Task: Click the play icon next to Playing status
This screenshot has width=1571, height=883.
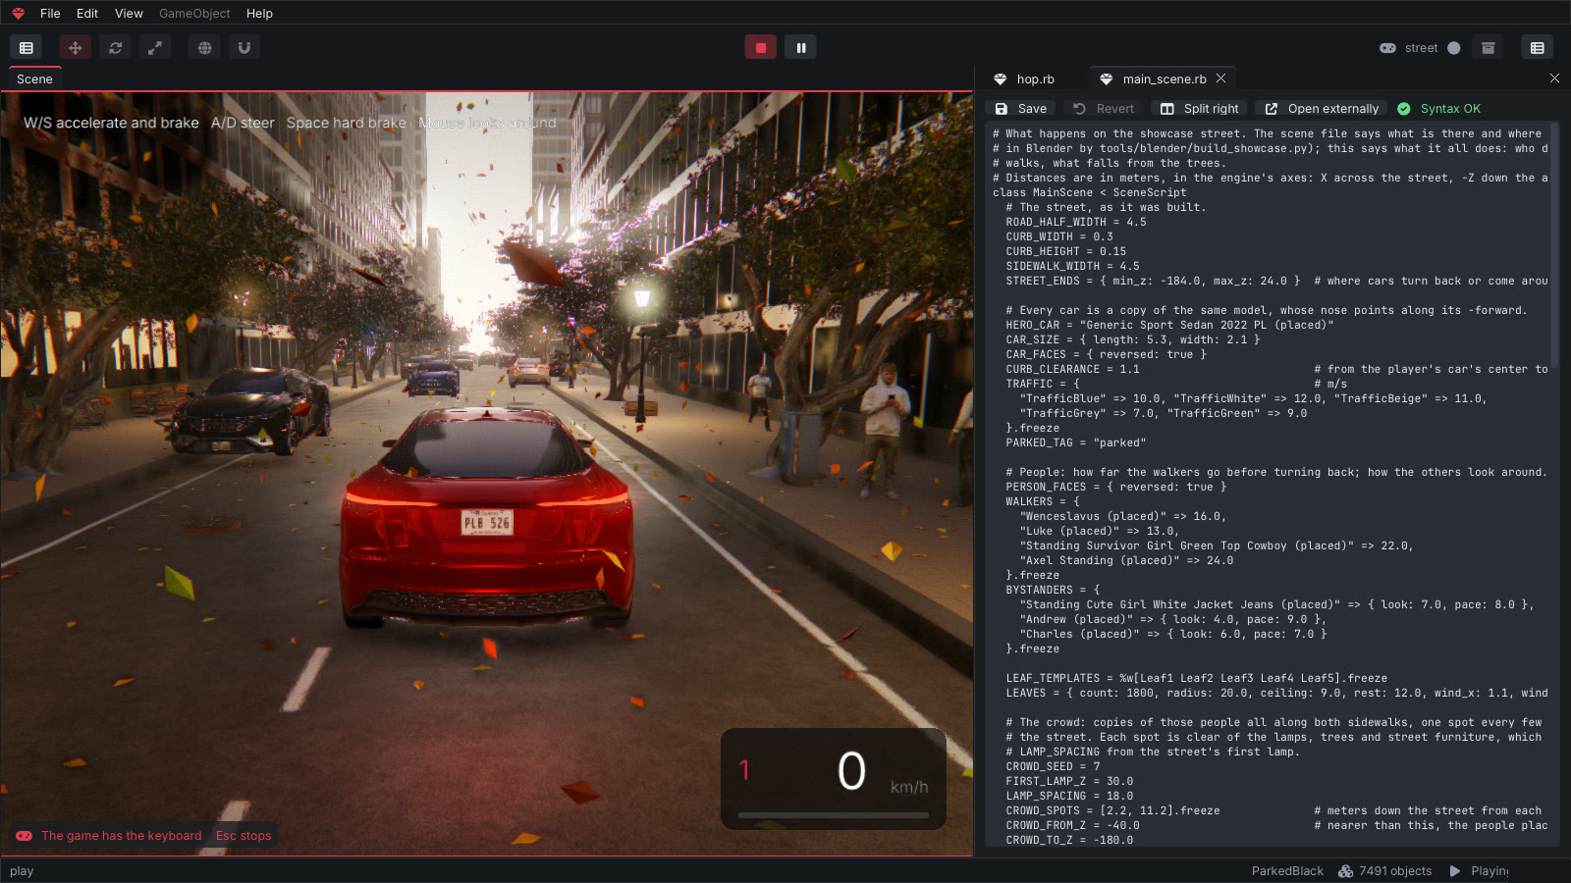Action: click(x=1455, y=871)
